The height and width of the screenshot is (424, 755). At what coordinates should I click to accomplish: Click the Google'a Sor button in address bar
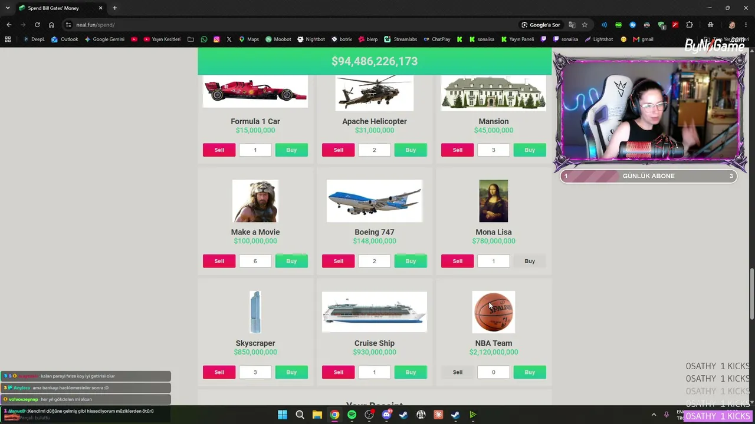pos(540,25)
